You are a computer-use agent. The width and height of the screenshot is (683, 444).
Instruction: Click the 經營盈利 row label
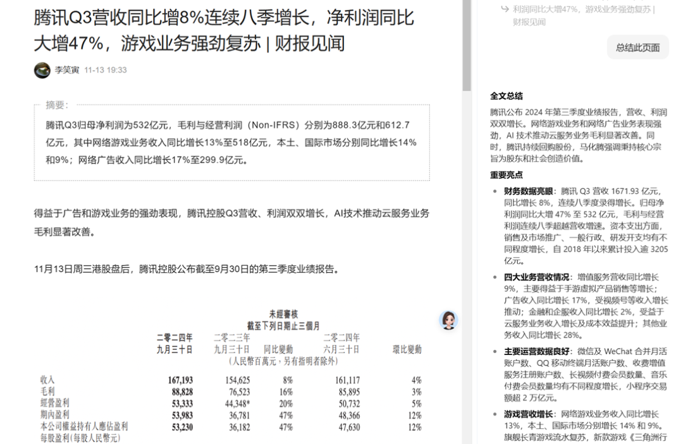click(55, 403)
